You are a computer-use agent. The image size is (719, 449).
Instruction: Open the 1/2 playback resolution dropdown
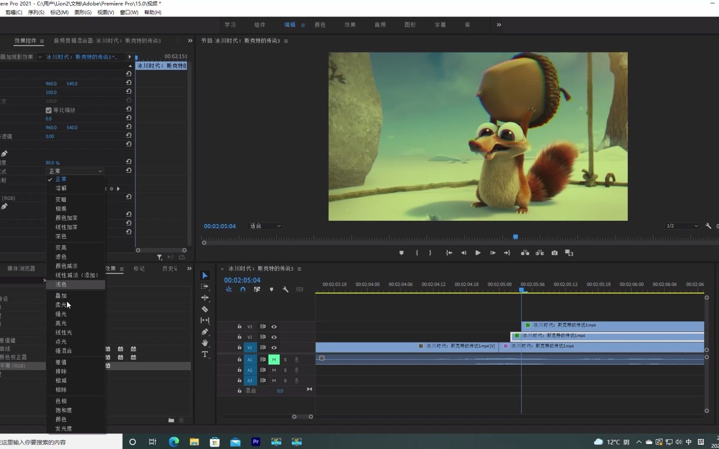pos(682,226)
